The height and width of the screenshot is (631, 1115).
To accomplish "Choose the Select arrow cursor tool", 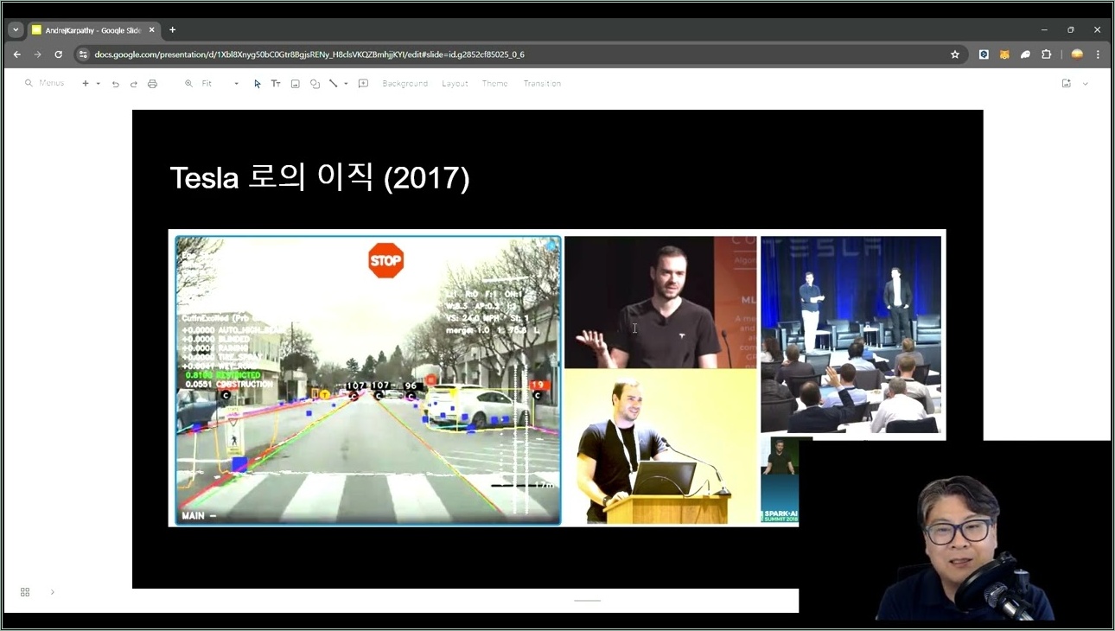I will pos(257,84).
